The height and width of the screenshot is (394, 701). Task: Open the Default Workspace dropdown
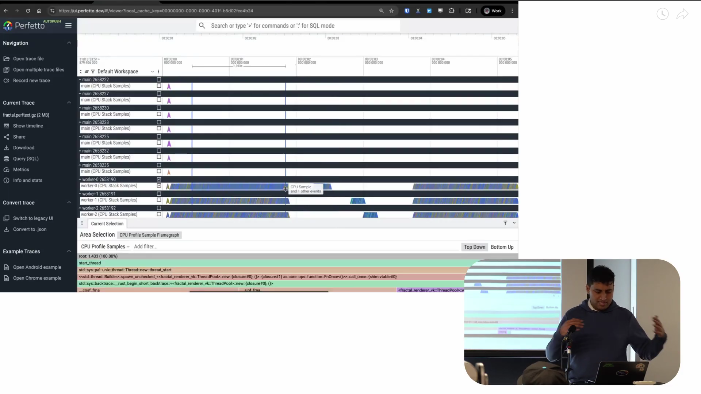pyautogui.click(x=153, y=71)
